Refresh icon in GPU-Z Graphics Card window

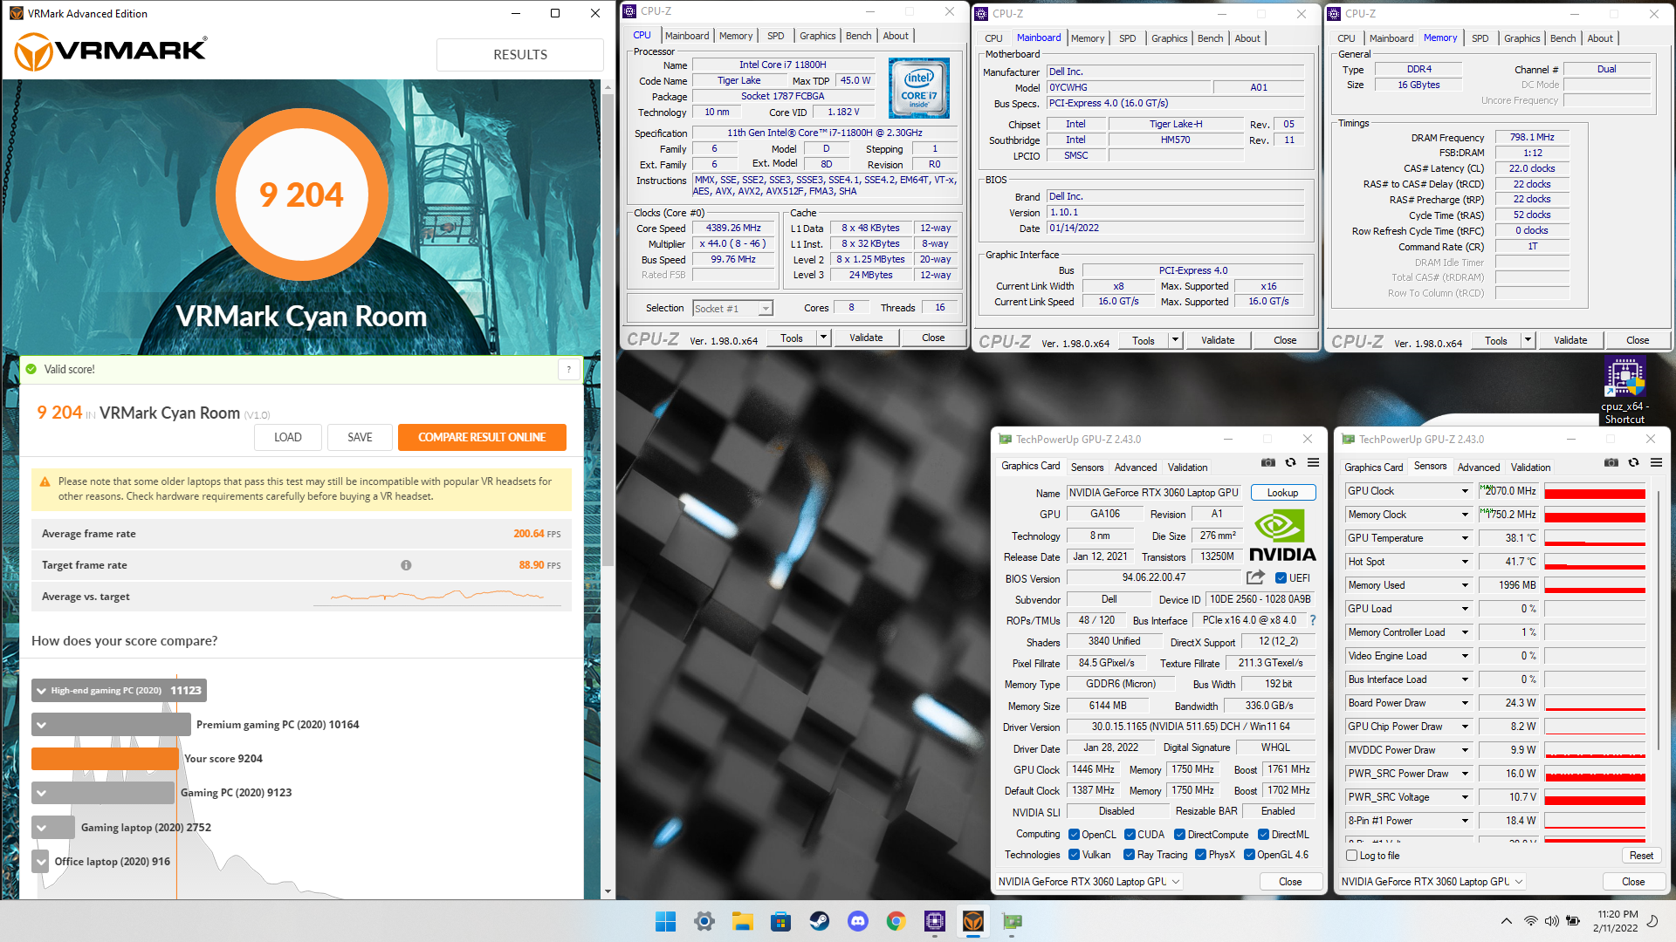click(x=1291, y=463)
